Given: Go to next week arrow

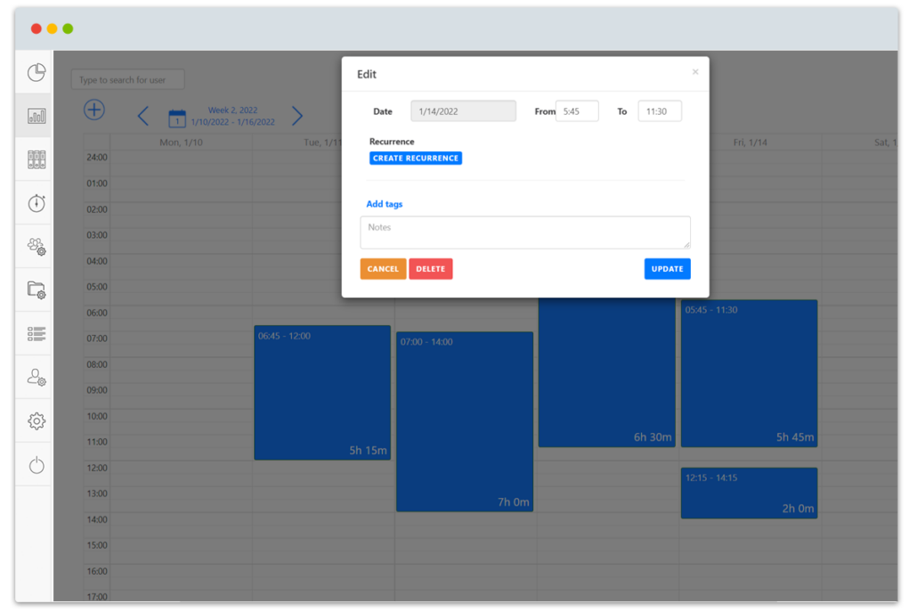Looking at the screenshot, I should 297,116.
